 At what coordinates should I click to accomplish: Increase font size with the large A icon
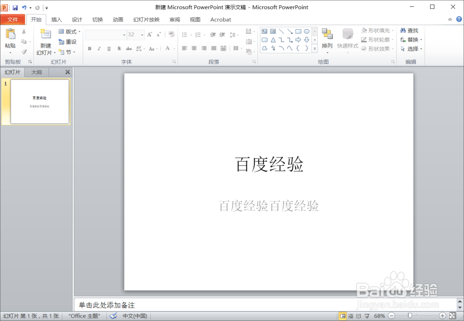click(x=150, y=35)
